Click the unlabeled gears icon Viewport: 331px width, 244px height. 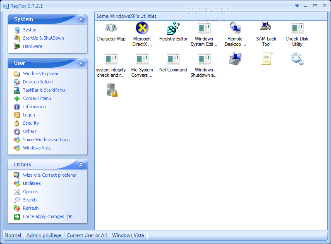(297, 59)
